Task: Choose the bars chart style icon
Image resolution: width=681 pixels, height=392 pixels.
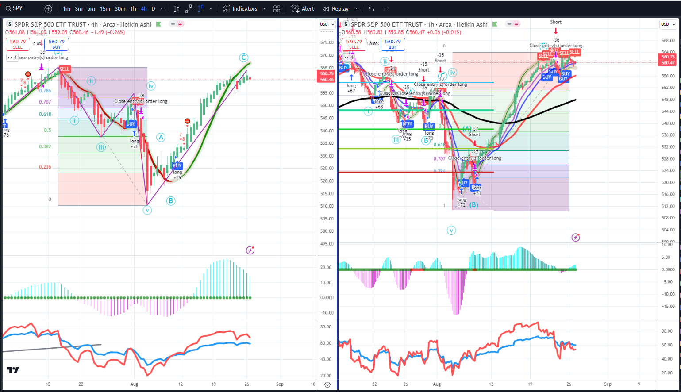Action: pos(177,9)
